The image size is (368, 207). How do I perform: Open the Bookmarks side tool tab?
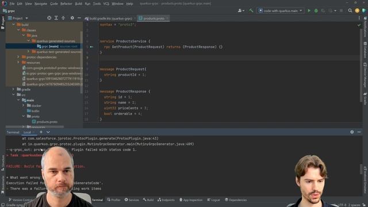2,185
